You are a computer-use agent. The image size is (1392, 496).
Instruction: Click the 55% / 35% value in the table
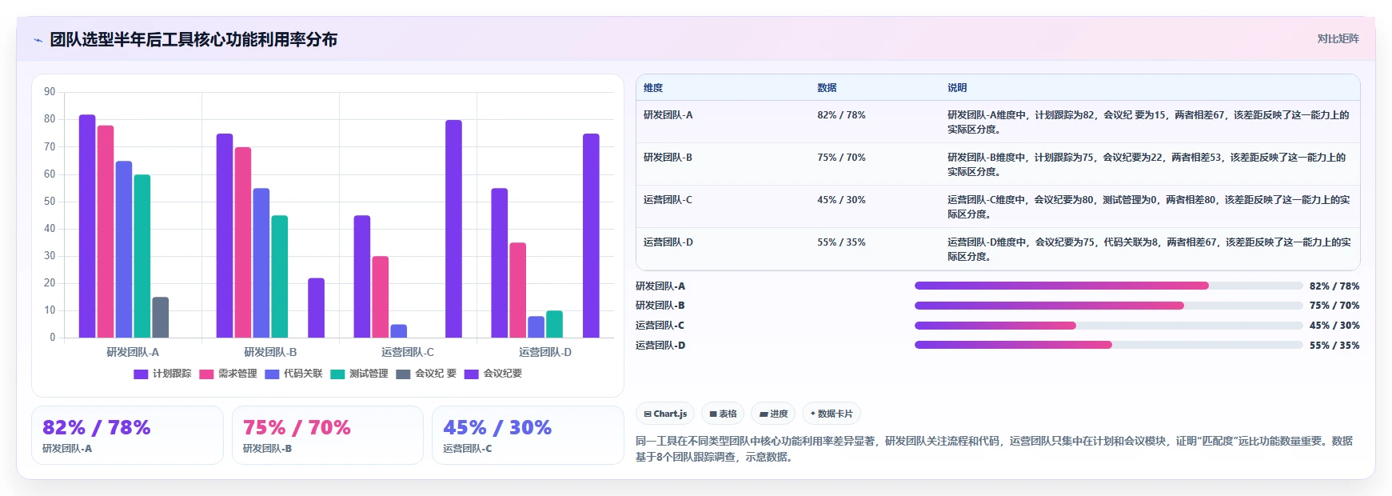click(x=841, y=242)
